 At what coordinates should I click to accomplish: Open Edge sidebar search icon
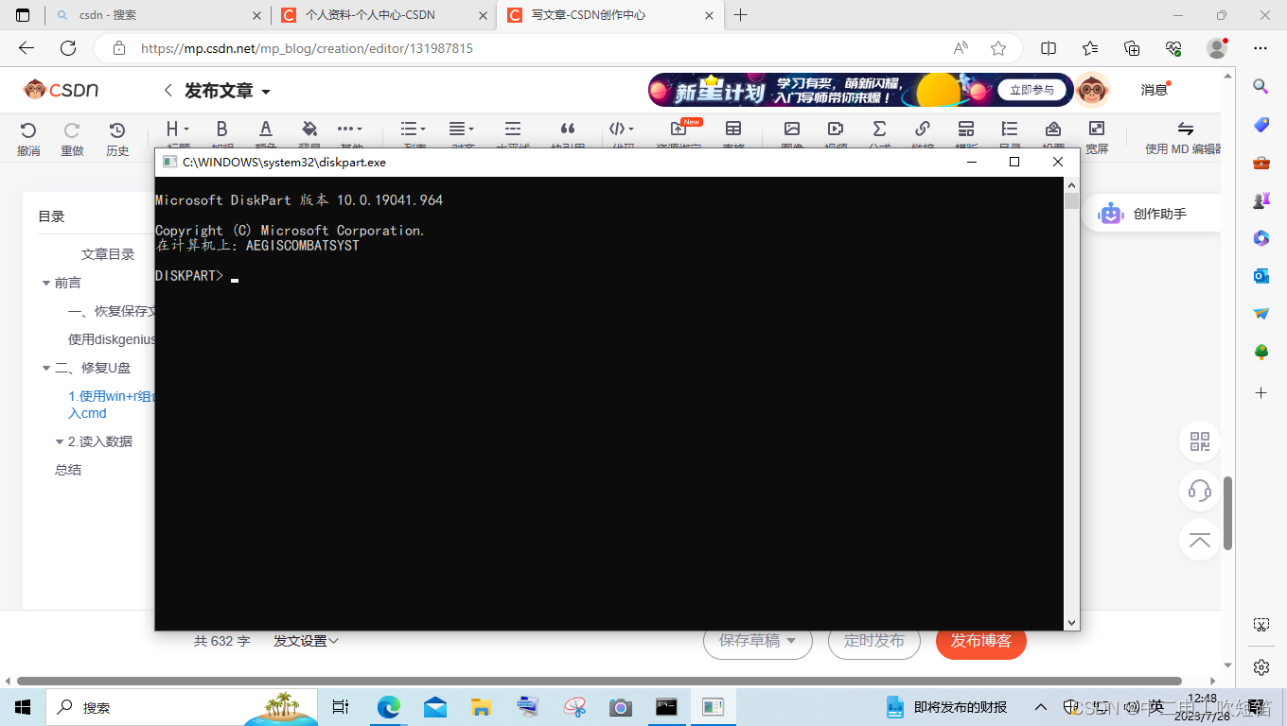1261,87
